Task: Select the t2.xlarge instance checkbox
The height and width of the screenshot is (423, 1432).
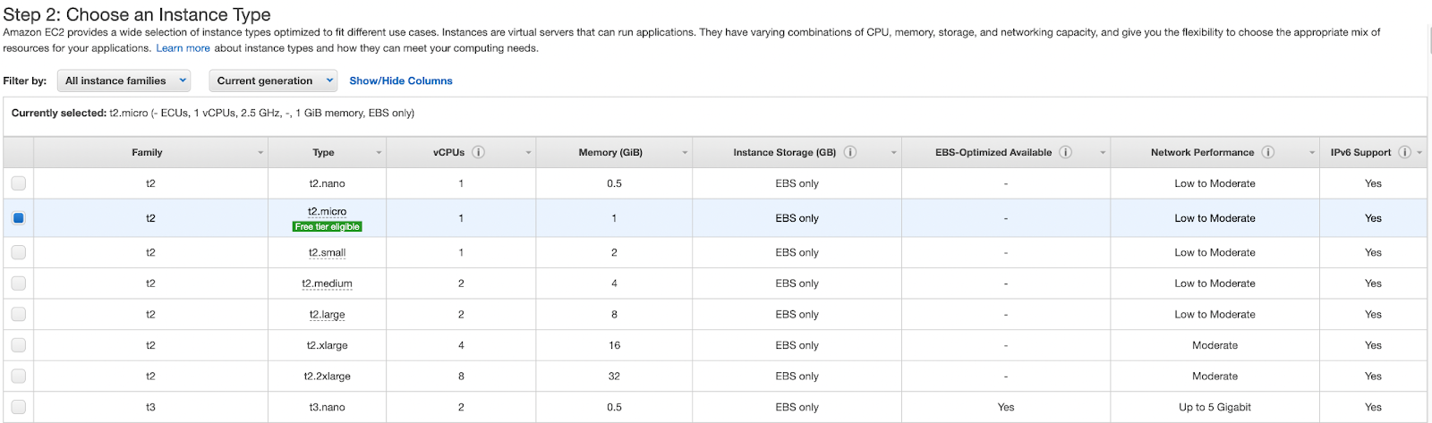Action: coord(19,345)
